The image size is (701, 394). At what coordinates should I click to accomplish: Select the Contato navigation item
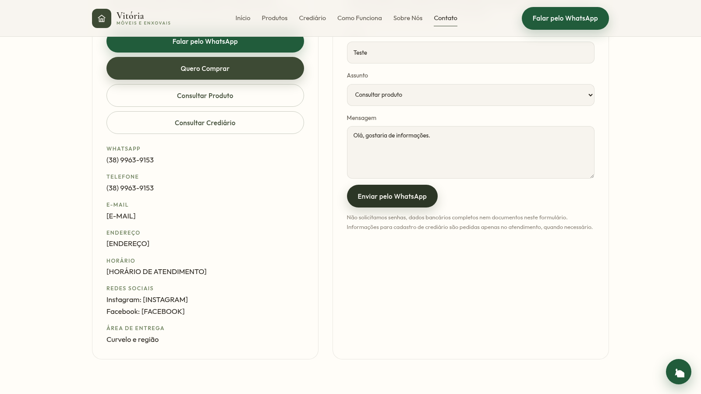(x=446, y=18)
